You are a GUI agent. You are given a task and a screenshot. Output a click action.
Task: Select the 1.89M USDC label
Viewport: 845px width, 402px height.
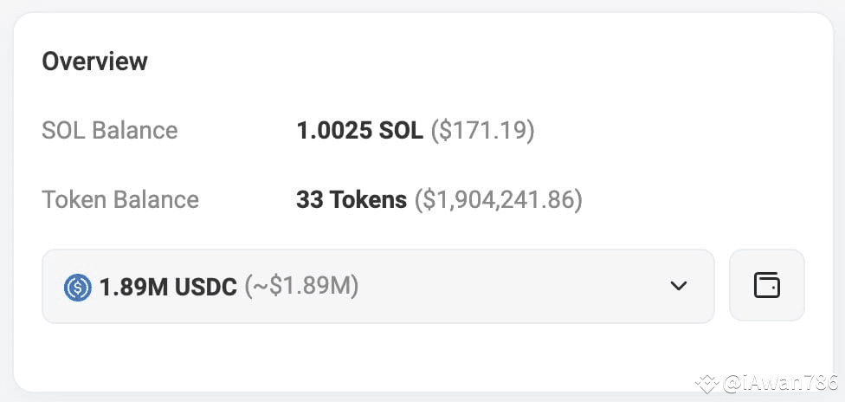[x=168, y=287]
